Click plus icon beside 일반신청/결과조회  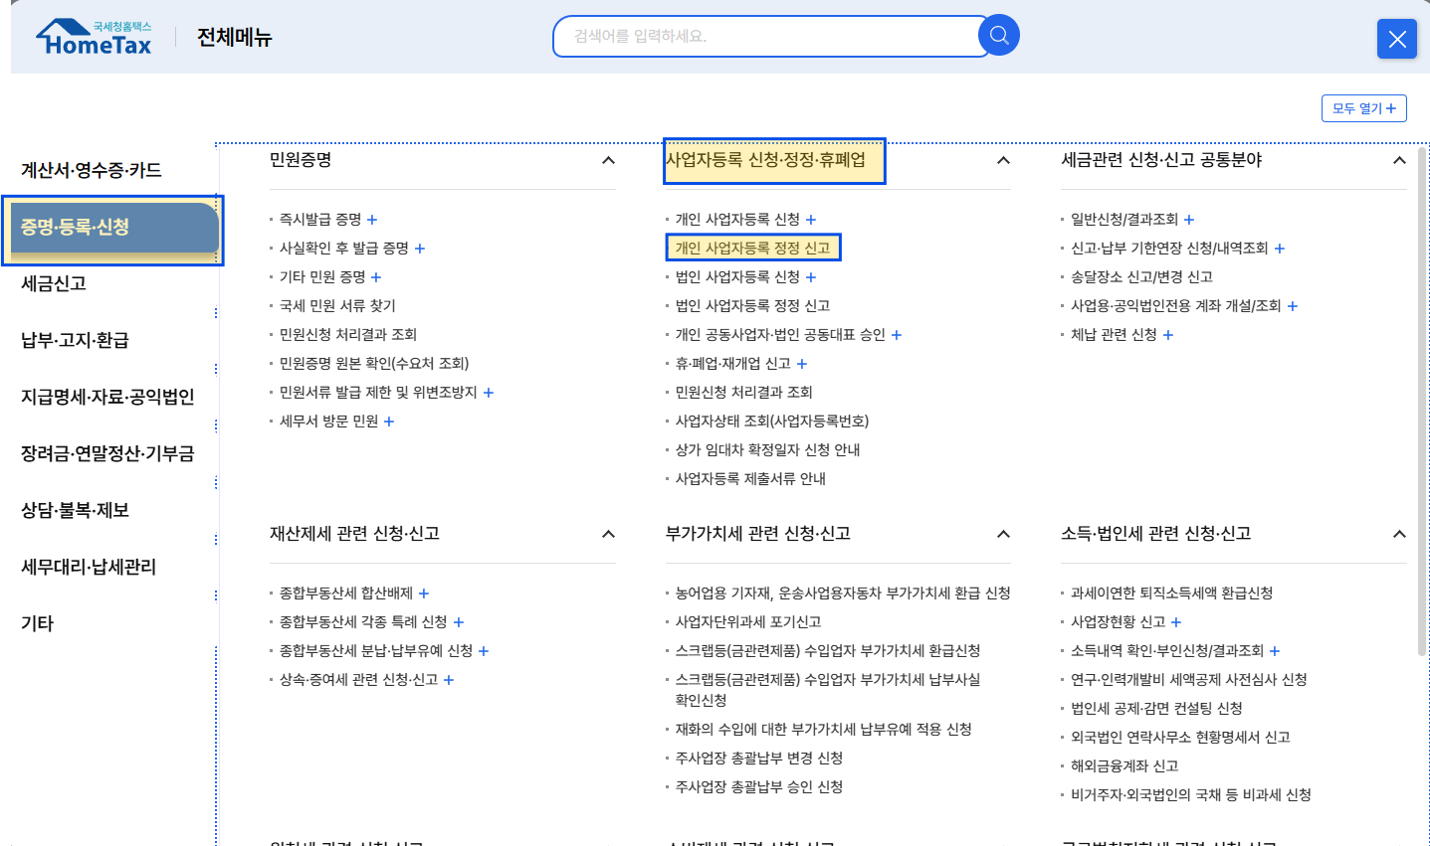[1189, 220]
